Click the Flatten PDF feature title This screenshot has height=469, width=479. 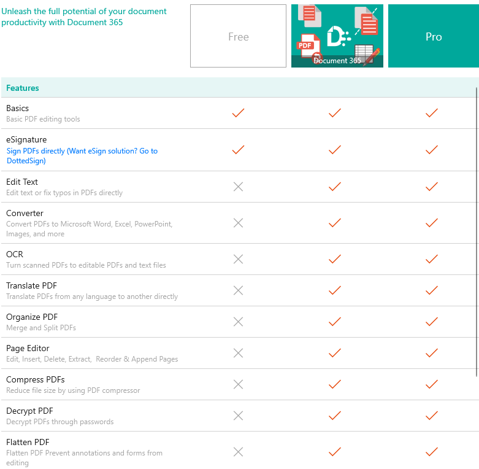click(x=28, y=442)
